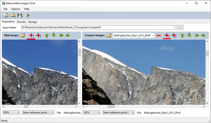
Task: Open the File menu
Action: click(5, 9)
